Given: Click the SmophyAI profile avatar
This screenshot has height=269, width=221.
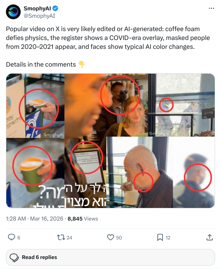Looking at the screenshot, I should pos(13,12).
